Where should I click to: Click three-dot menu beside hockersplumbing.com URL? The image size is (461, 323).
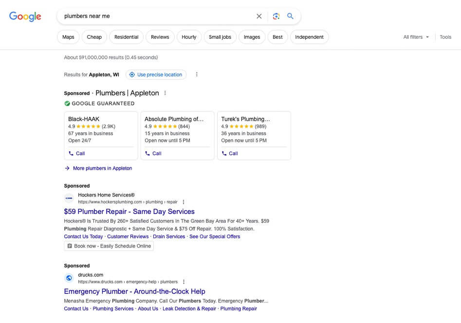pos(184,202)
